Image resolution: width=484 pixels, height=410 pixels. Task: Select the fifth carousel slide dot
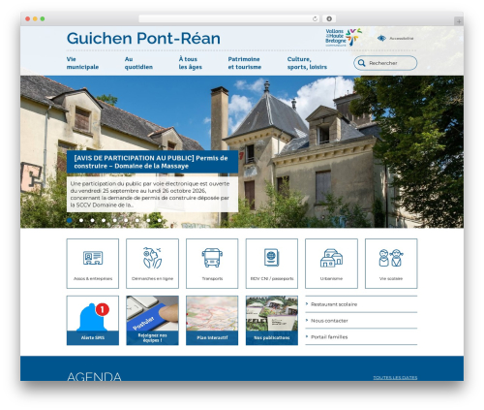tap(115, 220)
